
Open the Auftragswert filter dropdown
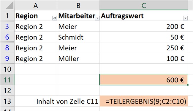click(185, 18)
